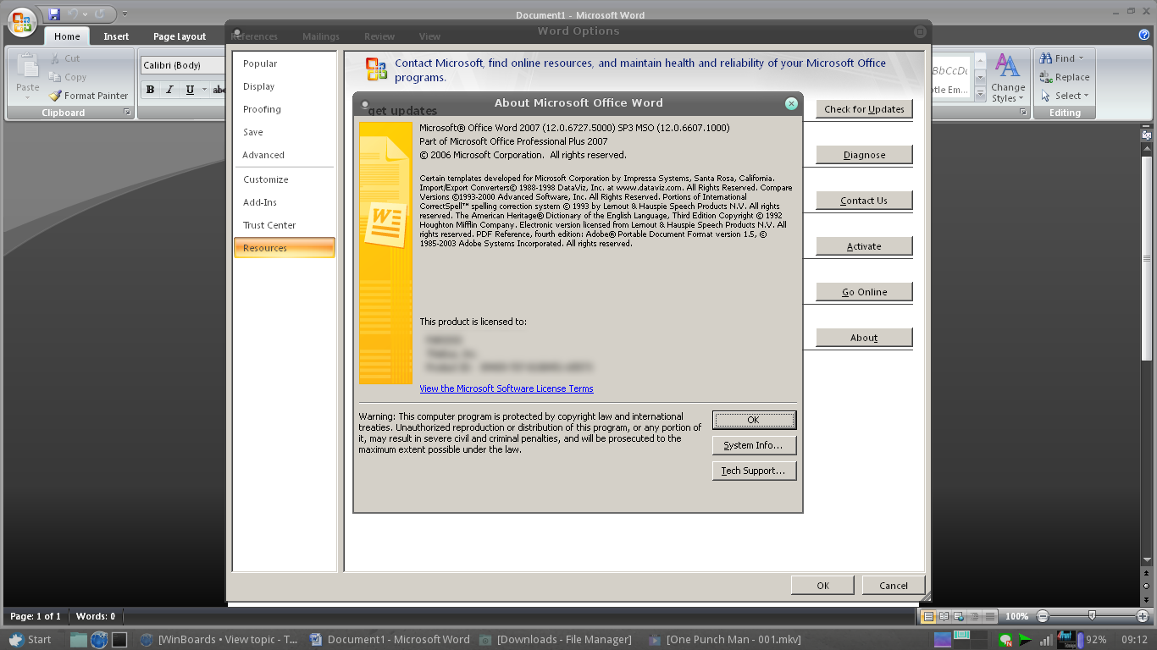Click the zoom slider handle
The height and width of the screenshot is (650, 1157).
tap(1092, 616)
